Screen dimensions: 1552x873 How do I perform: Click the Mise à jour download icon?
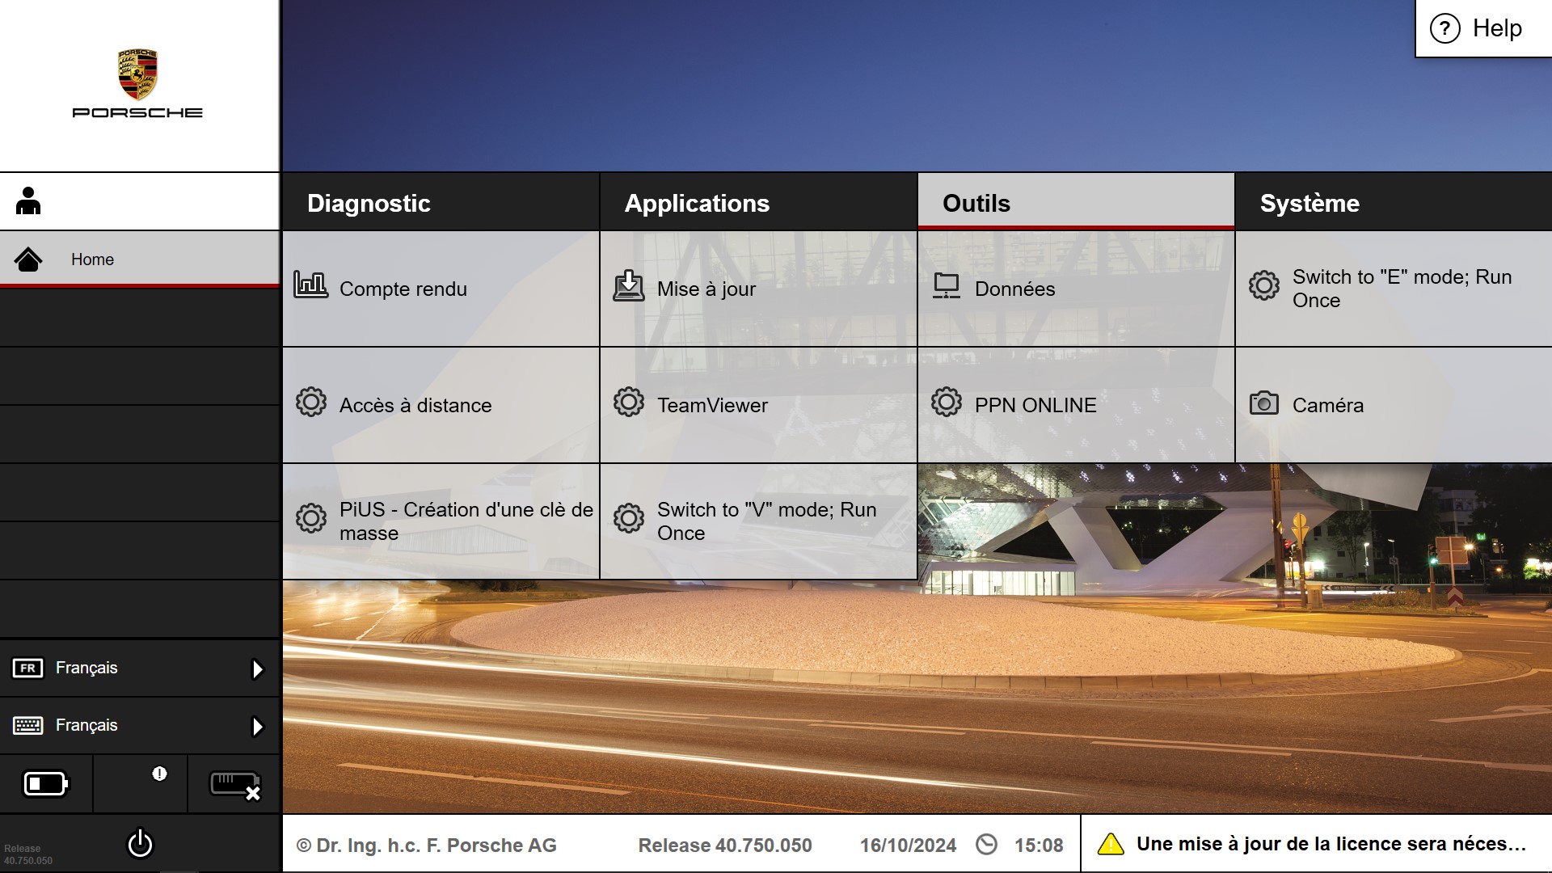click(x=628, y=286)
